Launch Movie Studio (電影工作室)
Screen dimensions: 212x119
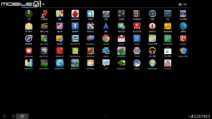click(44, 26)
